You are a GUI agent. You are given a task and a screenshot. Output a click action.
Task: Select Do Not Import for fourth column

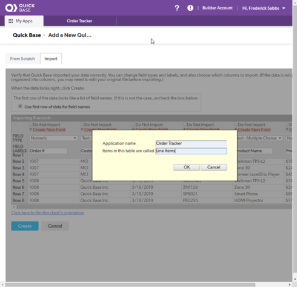pos(185,124)
